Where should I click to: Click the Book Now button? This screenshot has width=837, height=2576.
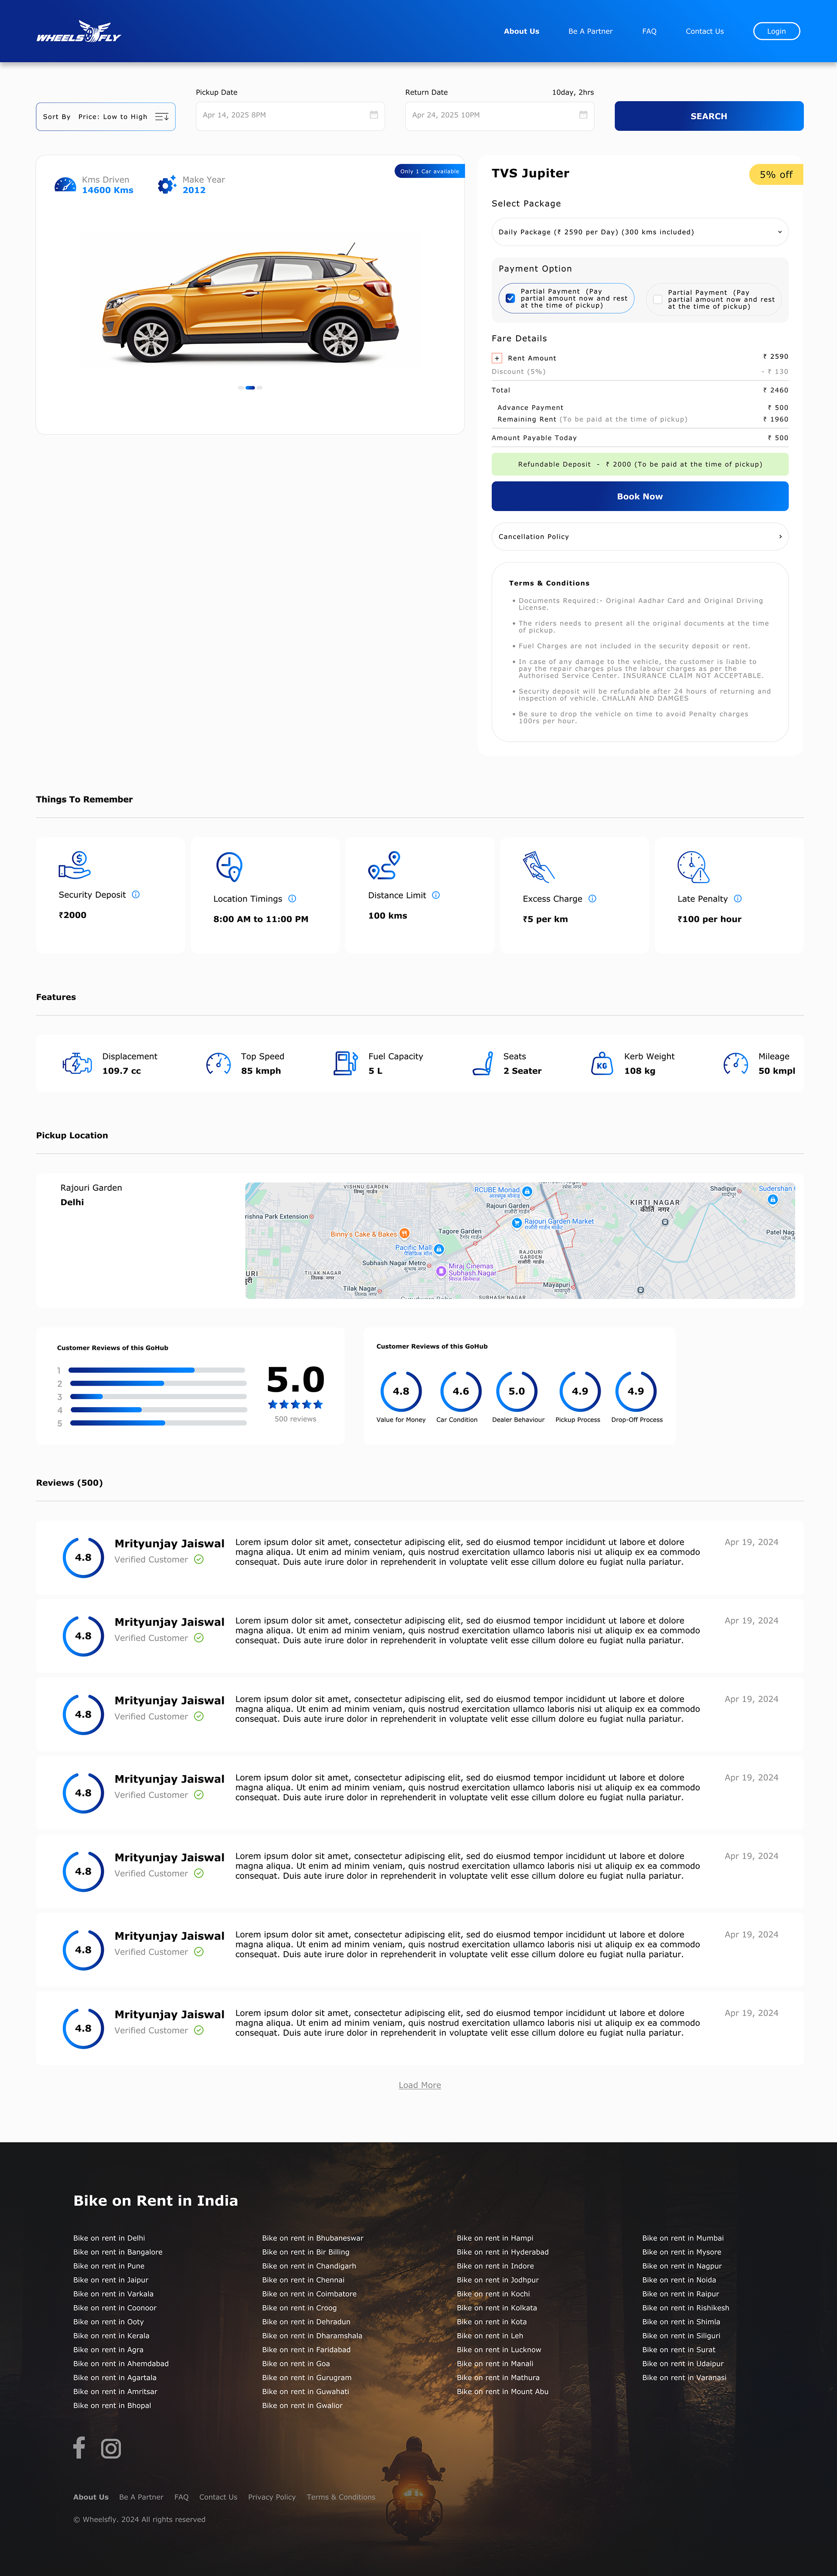click(x=640, y=496)
